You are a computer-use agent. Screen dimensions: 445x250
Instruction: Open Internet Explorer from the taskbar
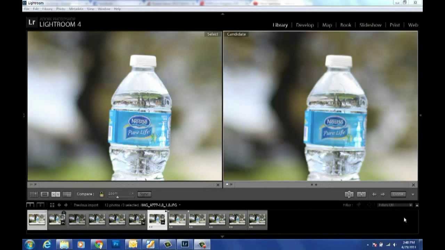point(47,244)
